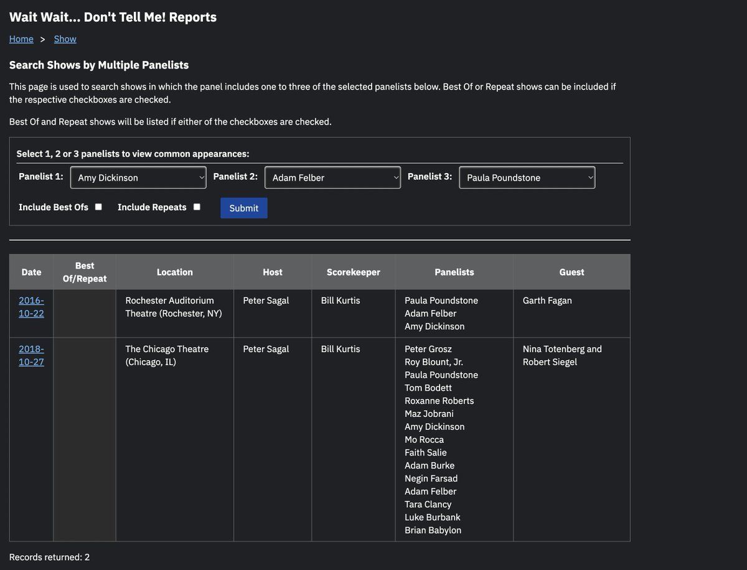The height and width of the screenshot is (570, 747).
Task: Open the 2018-10-27 show date link
Action: click(31, 355)
